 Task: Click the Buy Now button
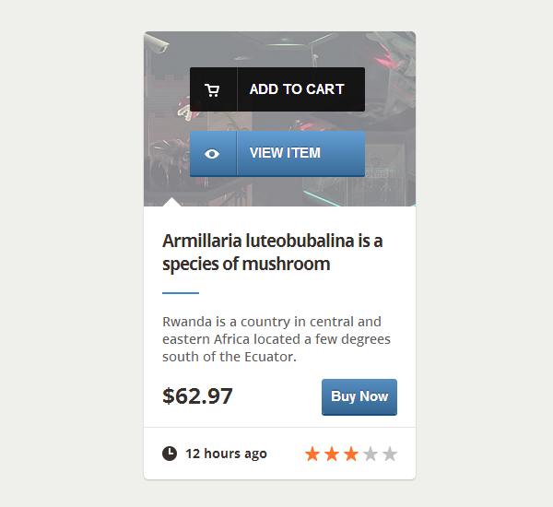(x=359, y=397)
